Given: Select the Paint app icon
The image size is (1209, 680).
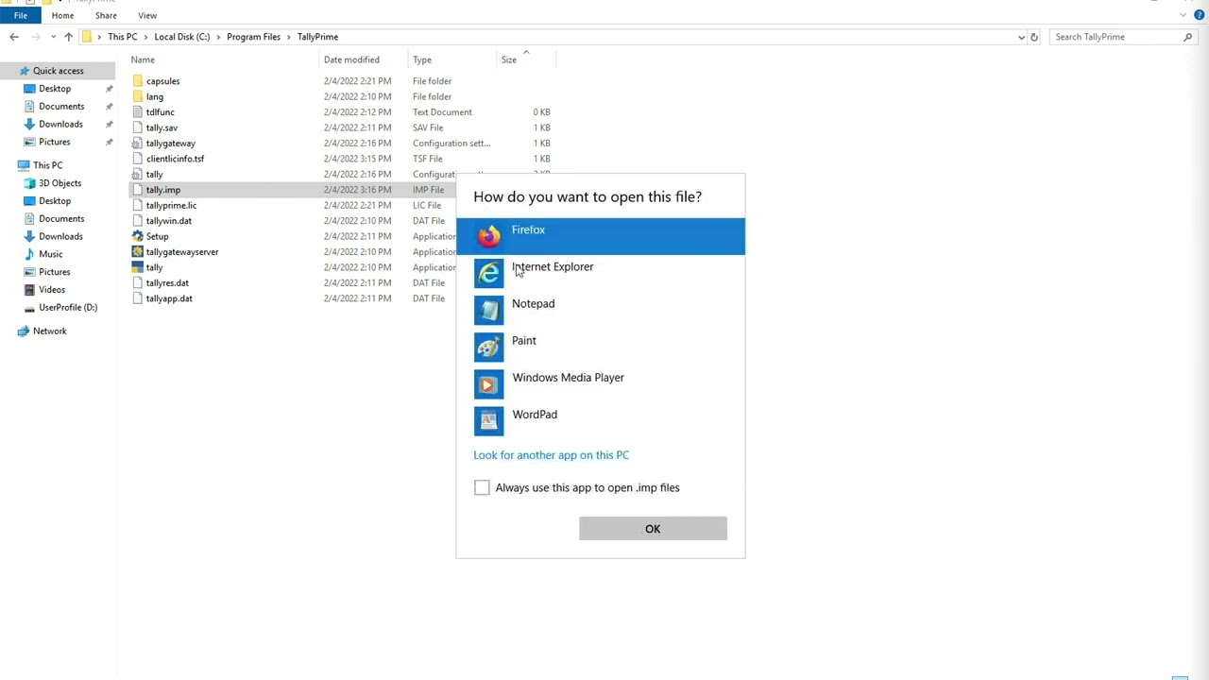Looking at the screenshot, I should [488, 347].
